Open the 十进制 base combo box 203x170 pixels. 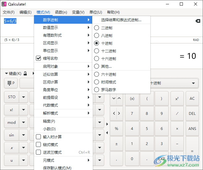click(x=174, y=83)
